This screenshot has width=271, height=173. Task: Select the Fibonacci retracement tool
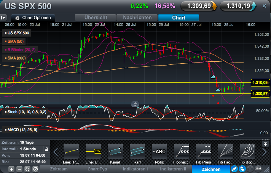click(182, 151)
